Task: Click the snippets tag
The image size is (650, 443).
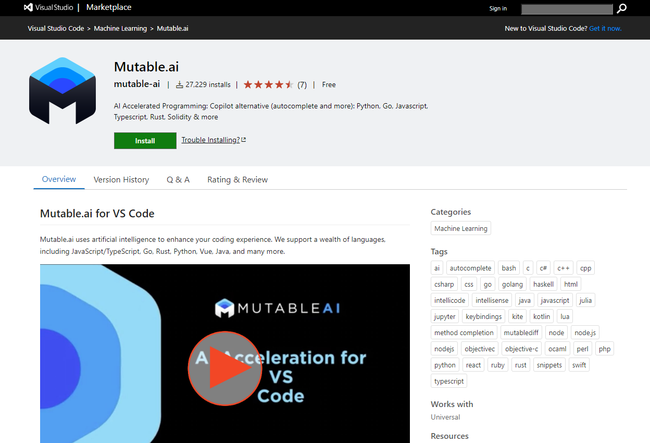Action: tap(549, 365)
